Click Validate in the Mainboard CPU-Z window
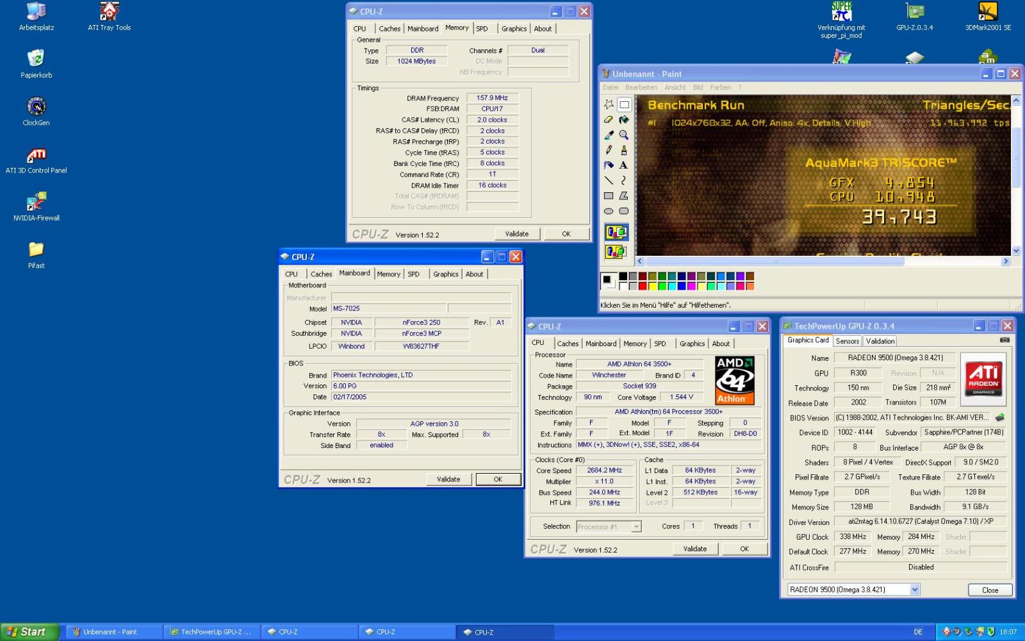Screen dimensions: 1025x641 pyautogui.click(x=448, y=479)
